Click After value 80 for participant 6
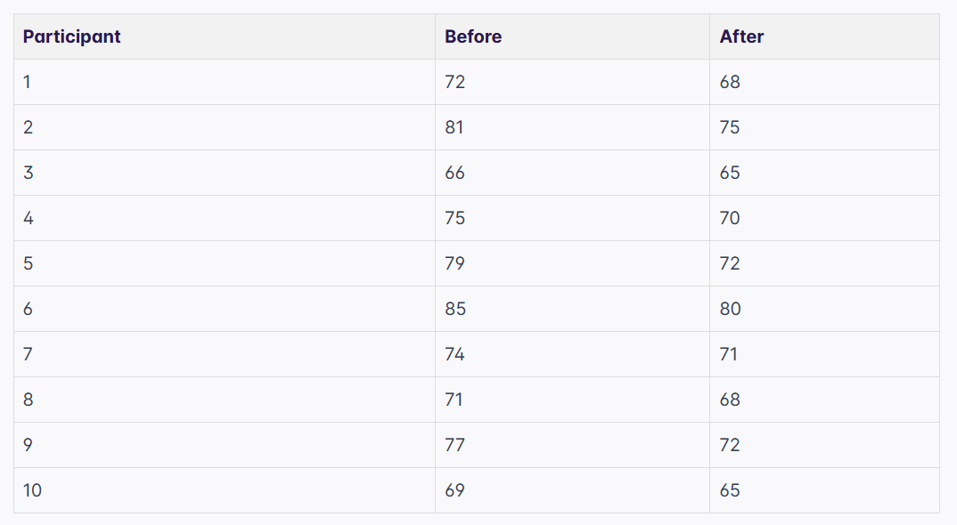This screenshot has width=957, height=525. [731, 309]
